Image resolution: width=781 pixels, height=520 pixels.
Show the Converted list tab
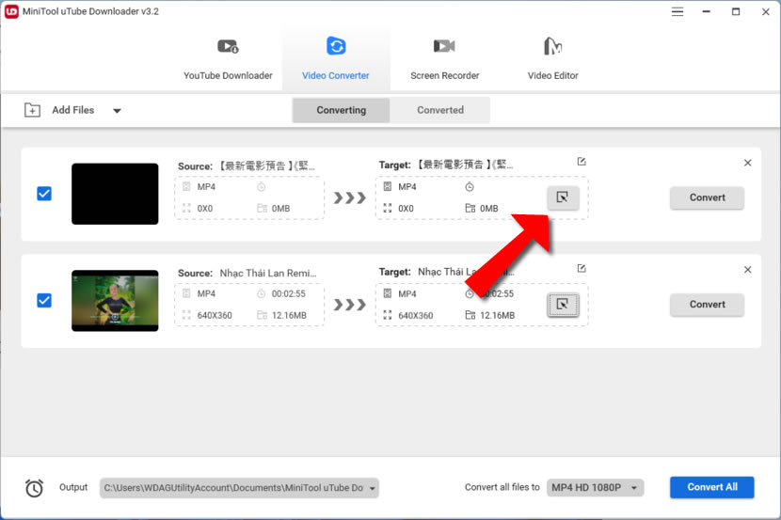(440, 110)
